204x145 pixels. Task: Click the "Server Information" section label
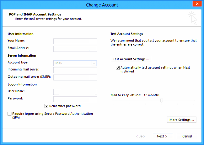click(22, 56)
